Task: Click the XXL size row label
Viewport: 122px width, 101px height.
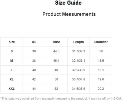Action: tap(11, 89)
